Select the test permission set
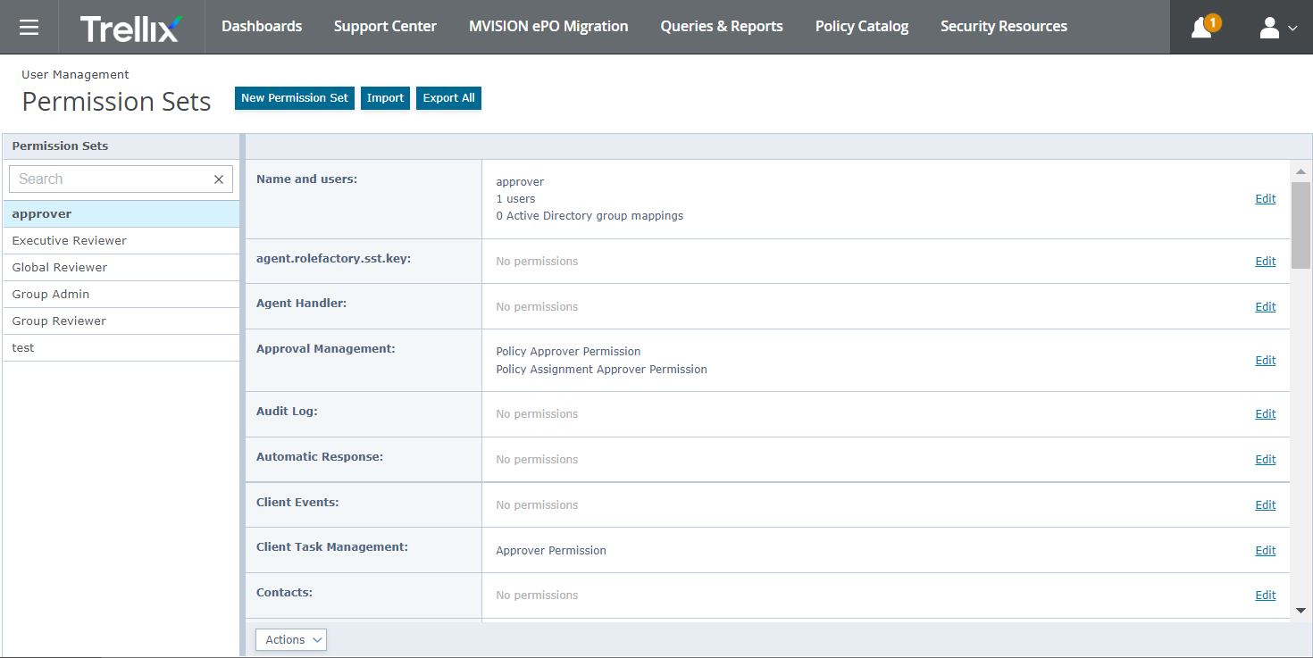The height and width of the screenshot is (658, 1313). (x=121, y=348)
